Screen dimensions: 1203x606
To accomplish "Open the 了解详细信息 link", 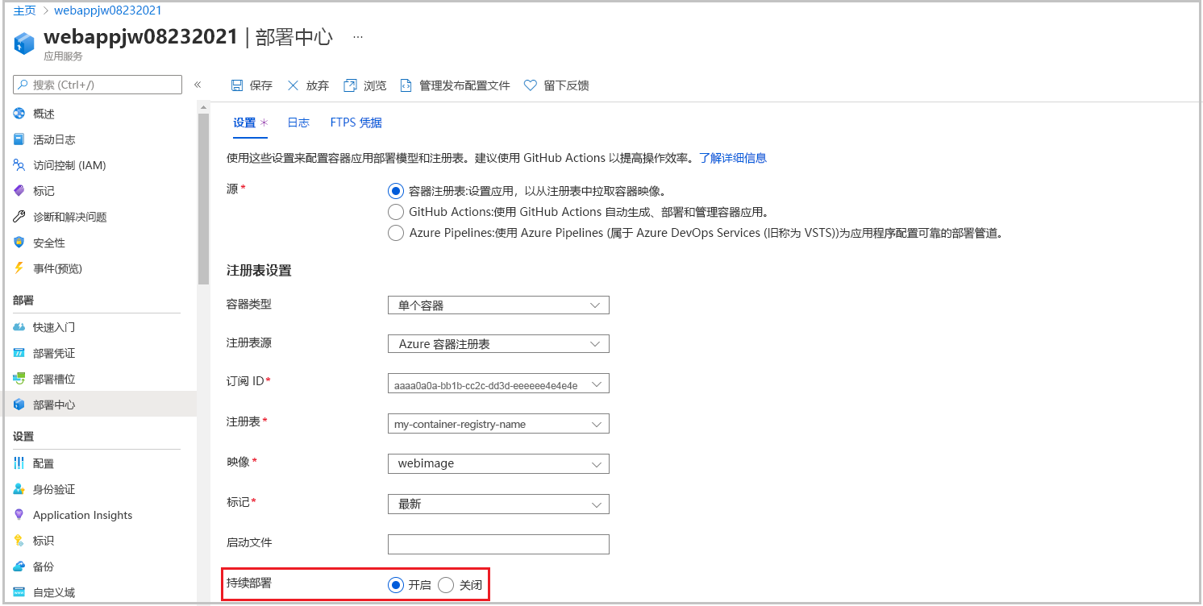I will [732, 158].
